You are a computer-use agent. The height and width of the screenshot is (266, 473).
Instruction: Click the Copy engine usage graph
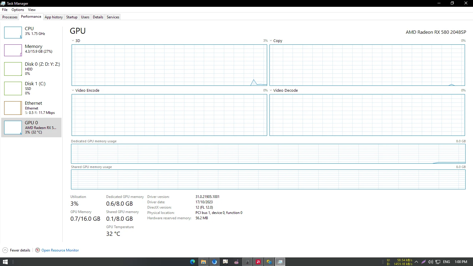[367, 65]
